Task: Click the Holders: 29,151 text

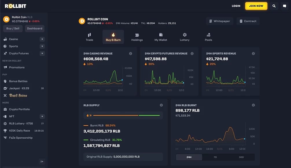Action: point(167,23)
